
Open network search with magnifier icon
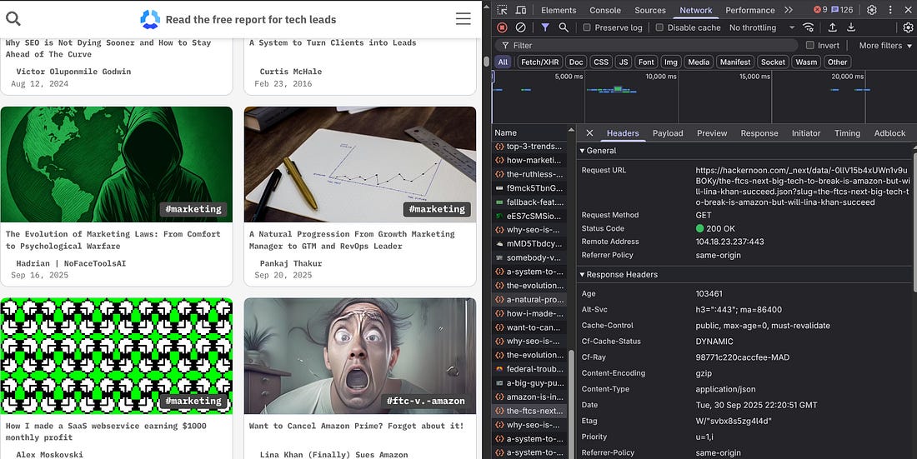(564, 27)
